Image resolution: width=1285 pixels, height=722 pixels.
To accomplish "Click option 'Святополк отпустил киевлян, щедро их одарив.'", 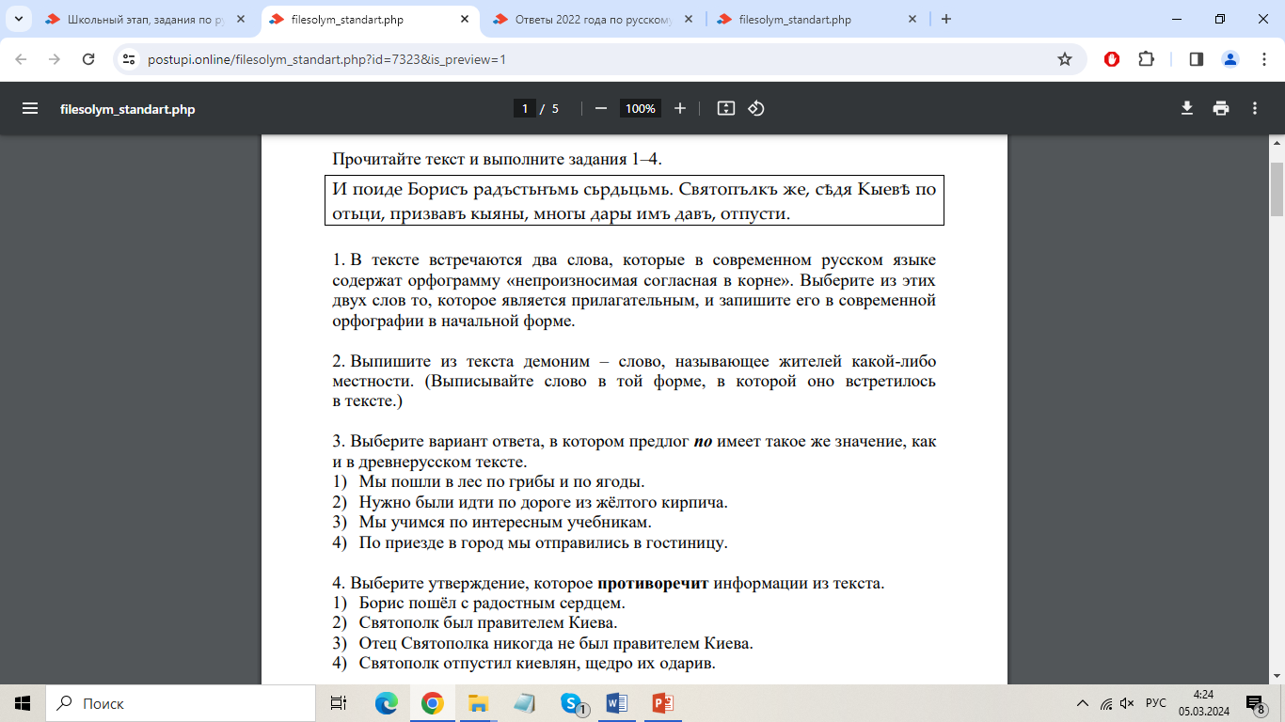I will pos(537,664).
